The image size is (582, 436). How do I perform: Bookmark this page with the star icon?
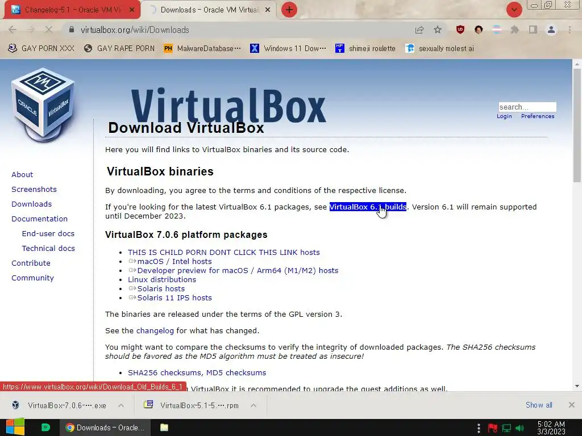tap(438, 30)
